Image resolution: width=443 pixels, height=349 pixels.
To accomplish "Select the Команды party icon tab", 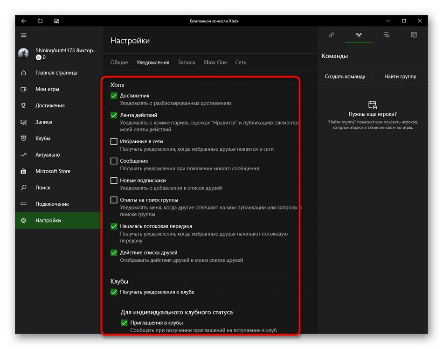I will pos(359,35).
